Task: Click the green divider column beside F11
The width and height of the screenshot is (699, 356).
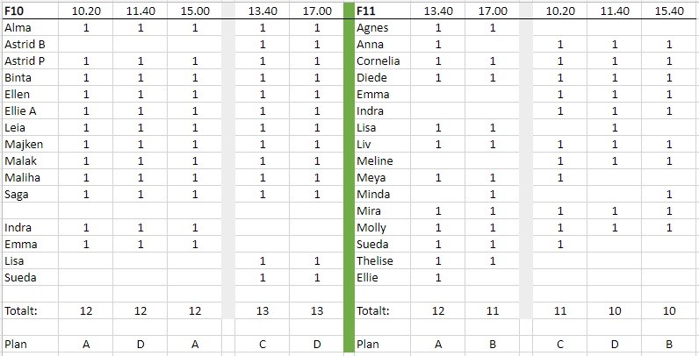Action: (347, 175)
